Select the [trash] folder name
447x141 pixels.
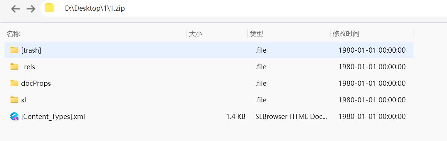tap(31, 50)
